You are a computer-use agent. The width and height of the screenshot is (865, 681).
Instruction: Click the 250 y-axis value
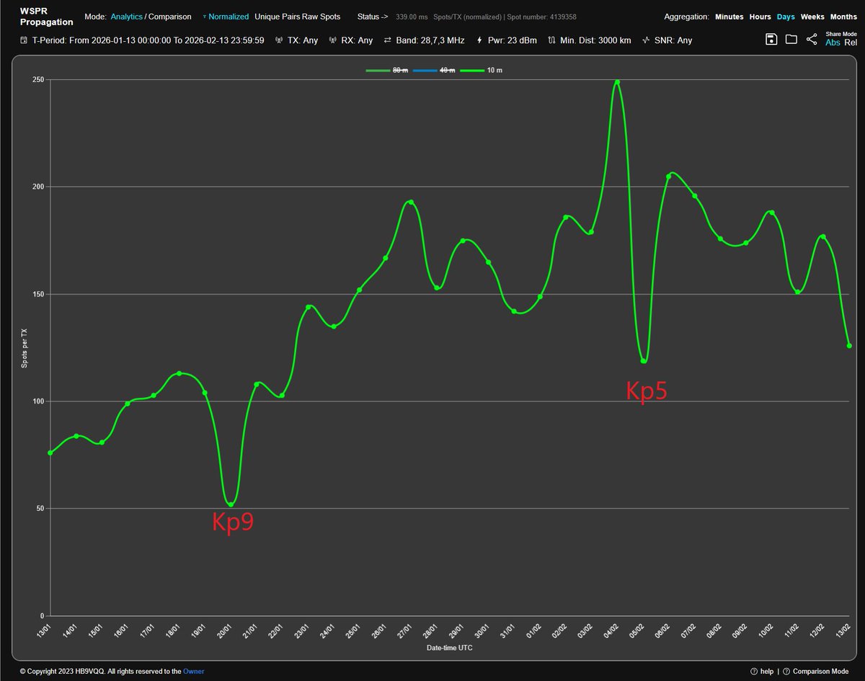coord(38,80)
